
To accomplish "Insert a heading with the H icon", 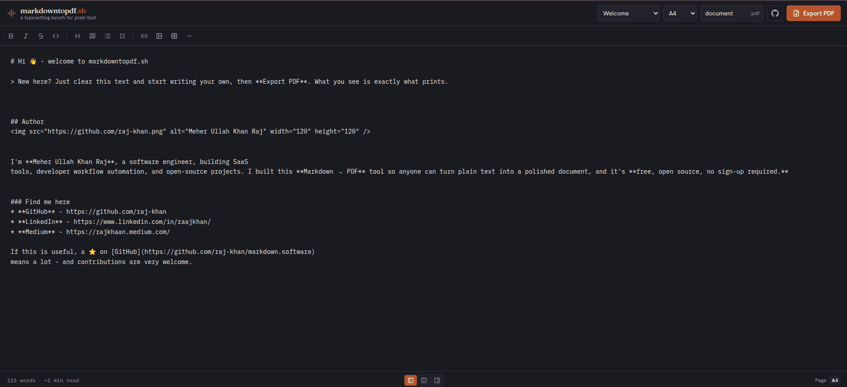I will [x=77, y=36].
